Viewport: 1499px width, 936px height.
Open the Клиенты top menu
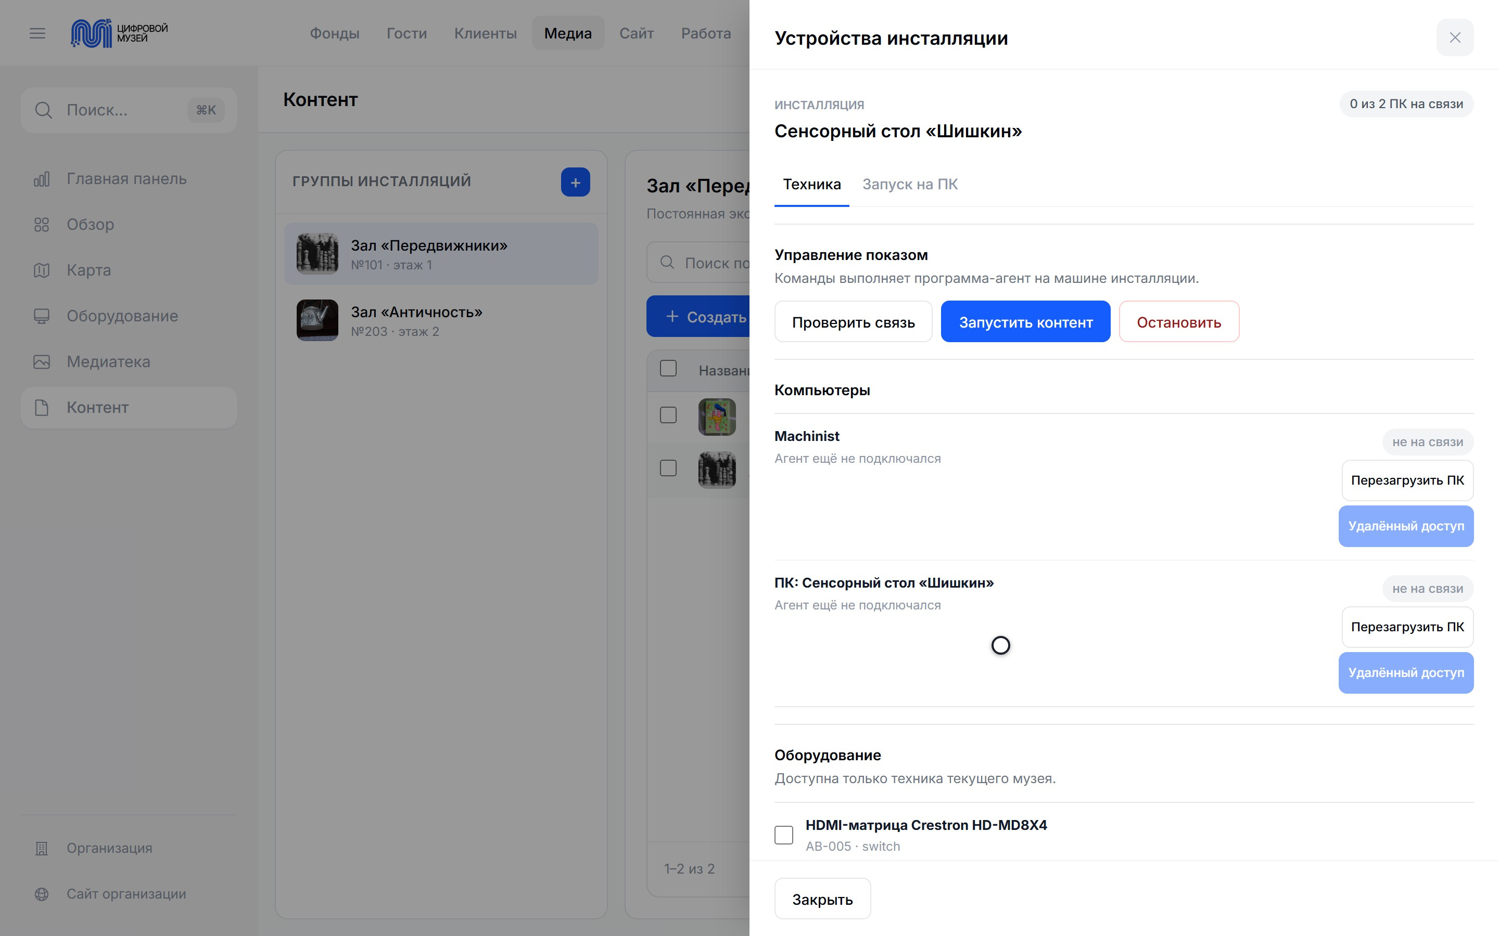(486, 33)
